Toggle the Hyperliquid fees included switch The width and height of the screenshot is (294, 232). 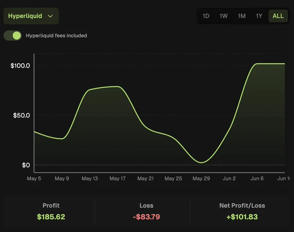(13, 35)
